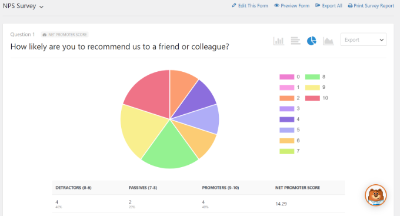Switch to horizontal bar chart view
Image resolution: width=400 pixels, height=216 pixels.
[x=295, y=41]
